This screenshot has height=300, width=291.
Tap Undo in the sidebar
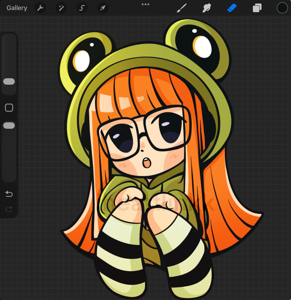pos(9,194)
